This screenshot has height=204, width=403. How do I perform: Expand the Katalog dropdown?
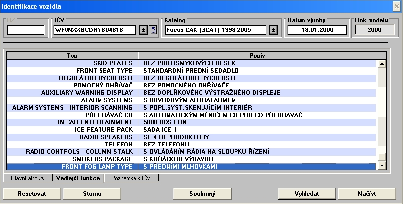coord(274,30)
